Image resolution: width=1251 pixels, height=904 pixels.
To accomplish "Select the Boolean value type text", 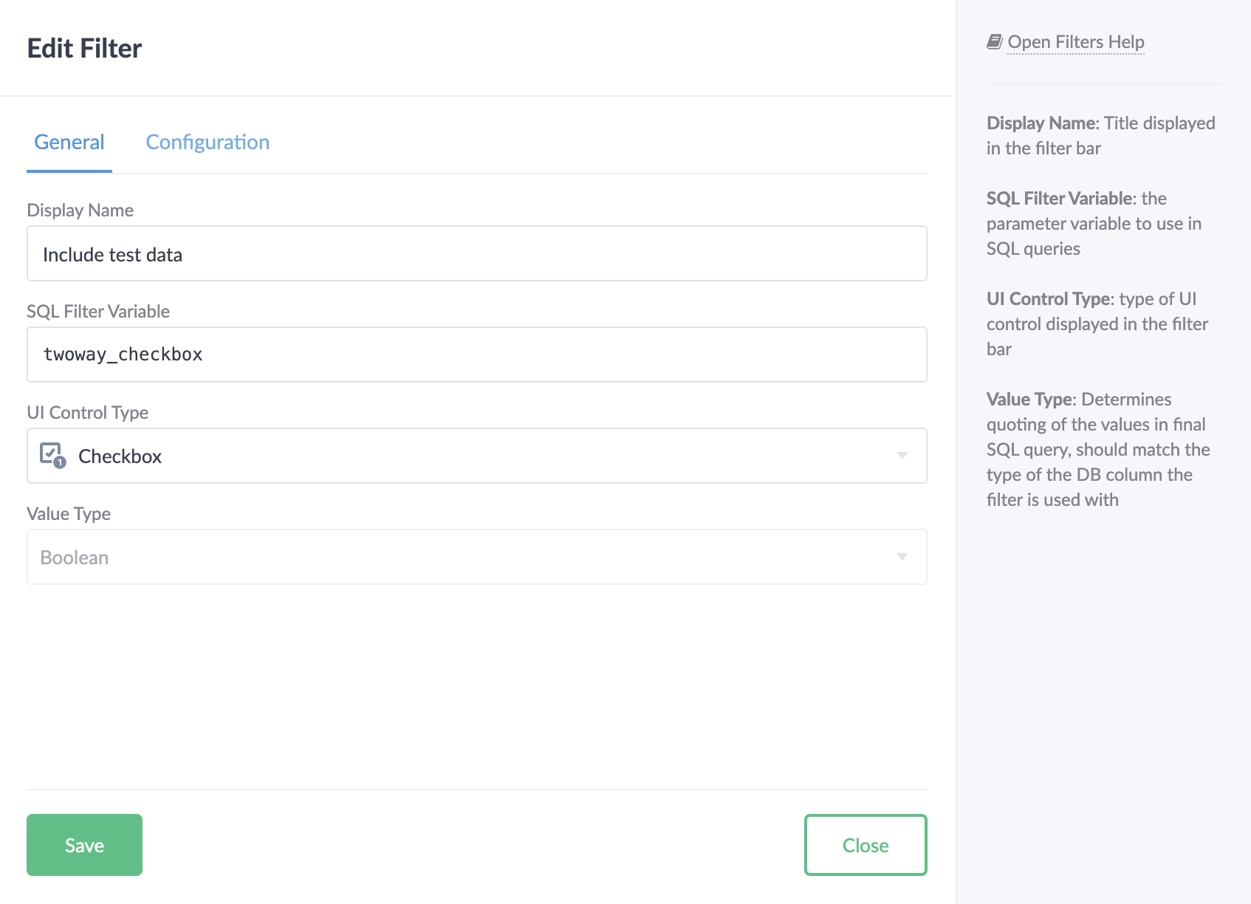I will 75,558.
